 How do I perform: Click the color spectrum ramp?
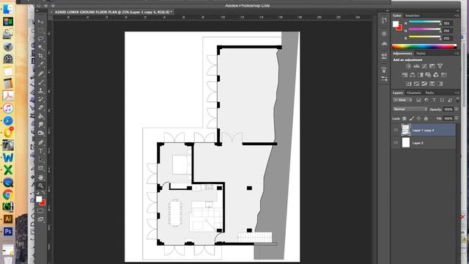coord(424,46)
